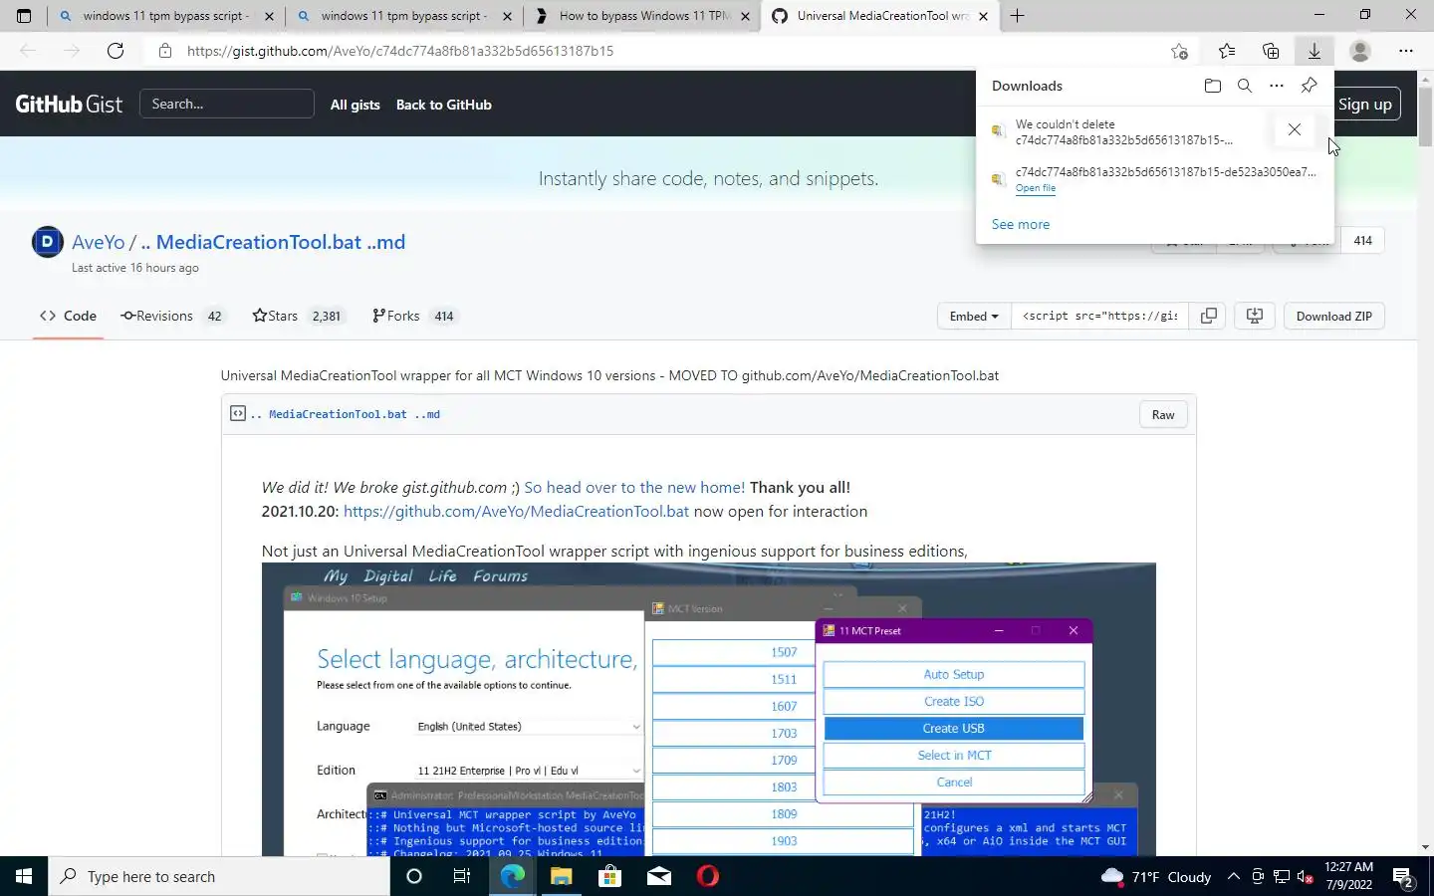Click the 414 fork count badge
The width and height of the screenshot is (1434, 896).
(x=1363, y=240)
